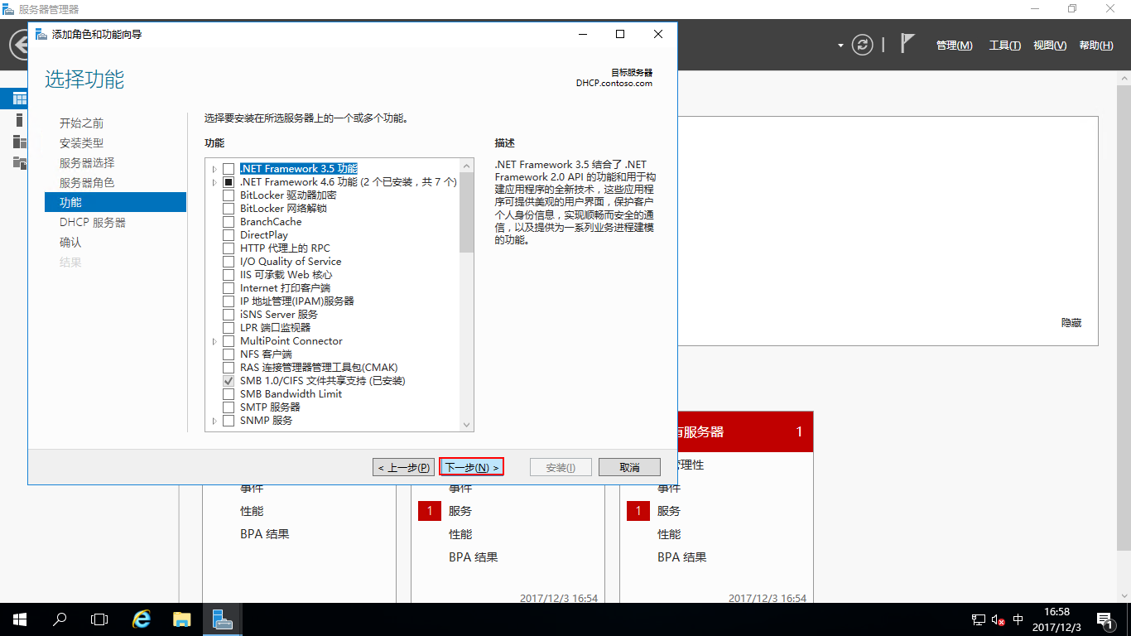Enable HTTP 代理上的 RPC checkbox
The height and width of the screenshot is (636, 1131).
click(229, 248)
